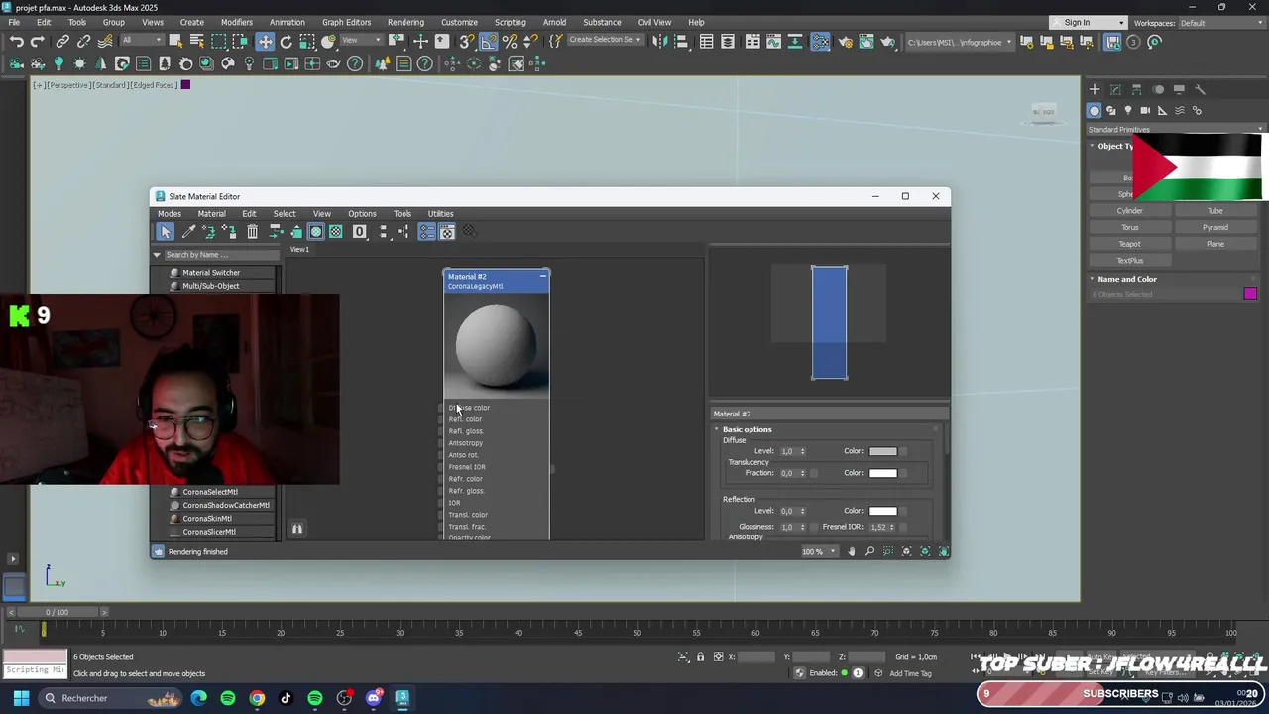1269x714 pixels.
Task: Click the Diffuse color swatch
Action: tap(883, 452)
